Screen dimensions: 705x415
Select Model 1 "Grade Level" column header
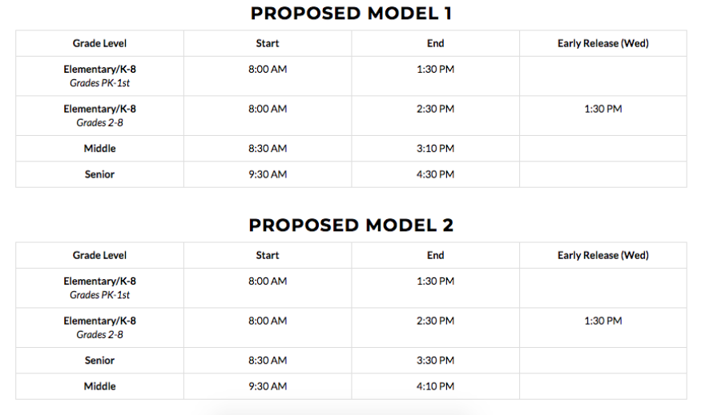(x=99, y=43)
